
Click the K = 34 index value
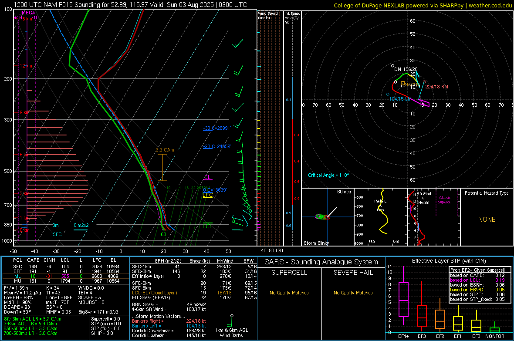pyautogui.click(x=52, y=288)
